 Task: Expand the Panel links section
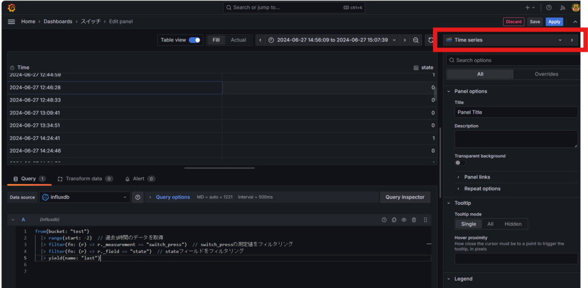[477, 177]
